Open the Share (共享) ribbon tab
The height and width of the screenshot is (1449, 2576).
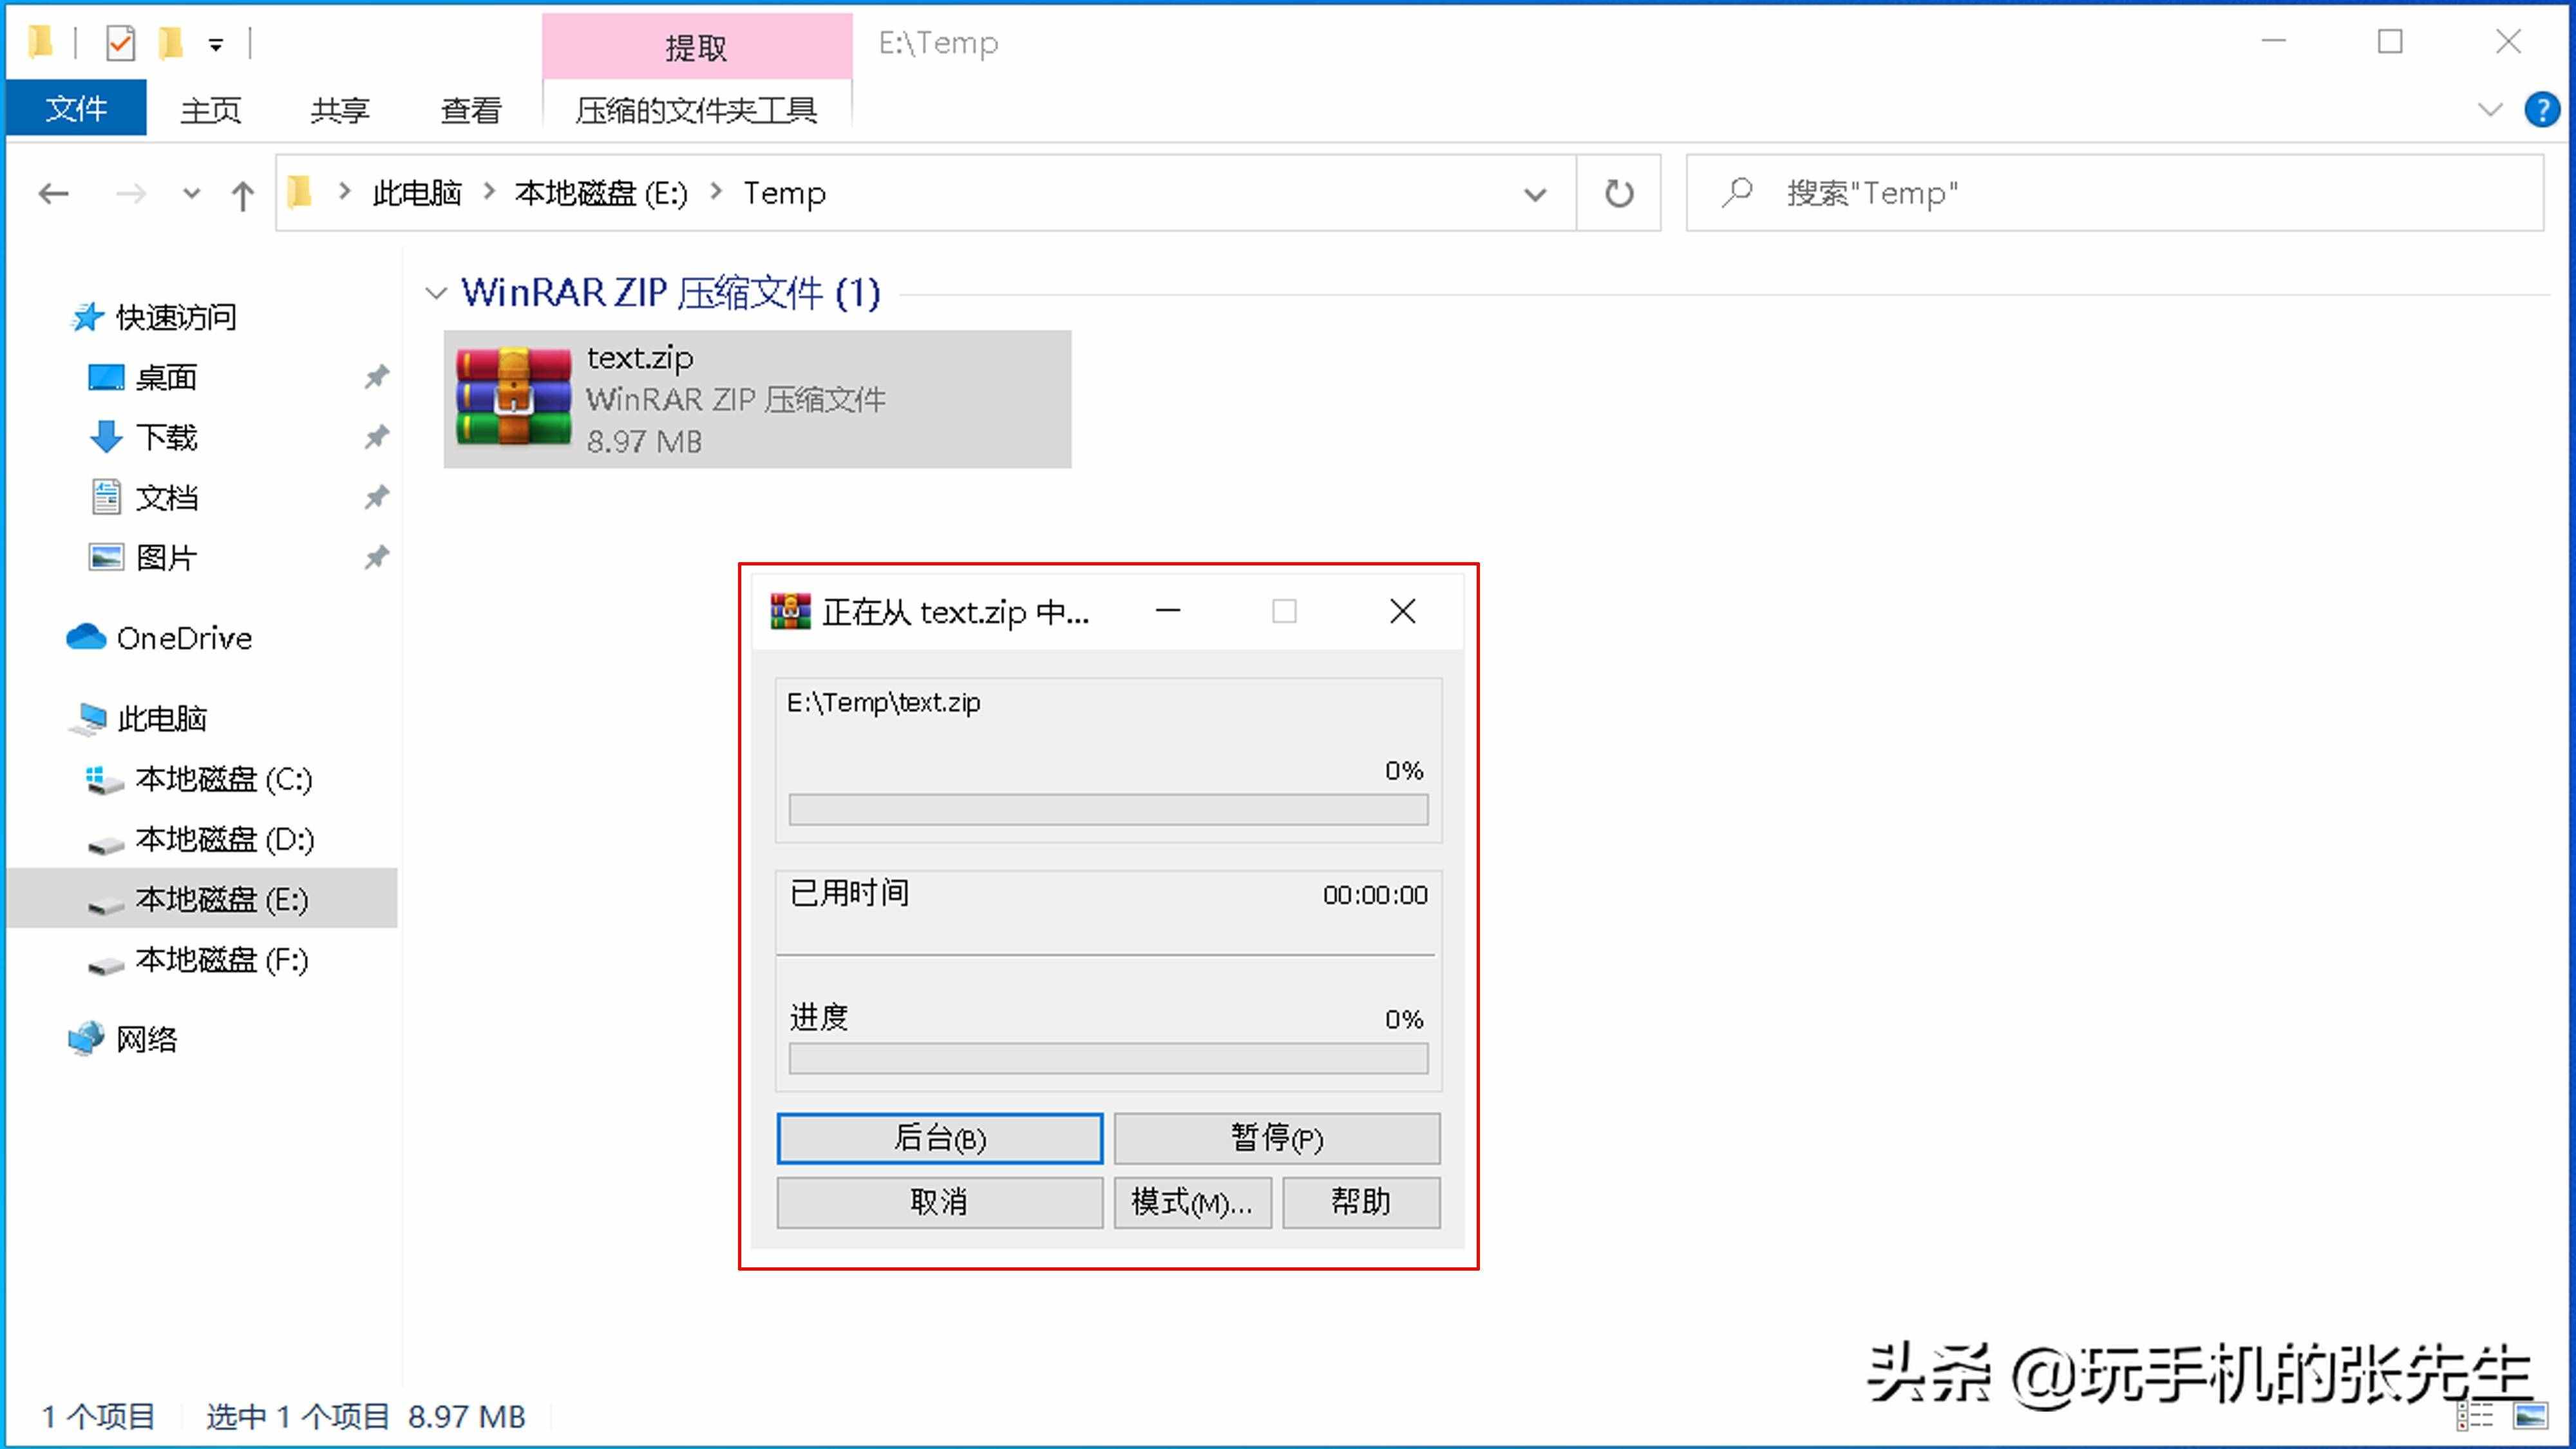[340, 109]
